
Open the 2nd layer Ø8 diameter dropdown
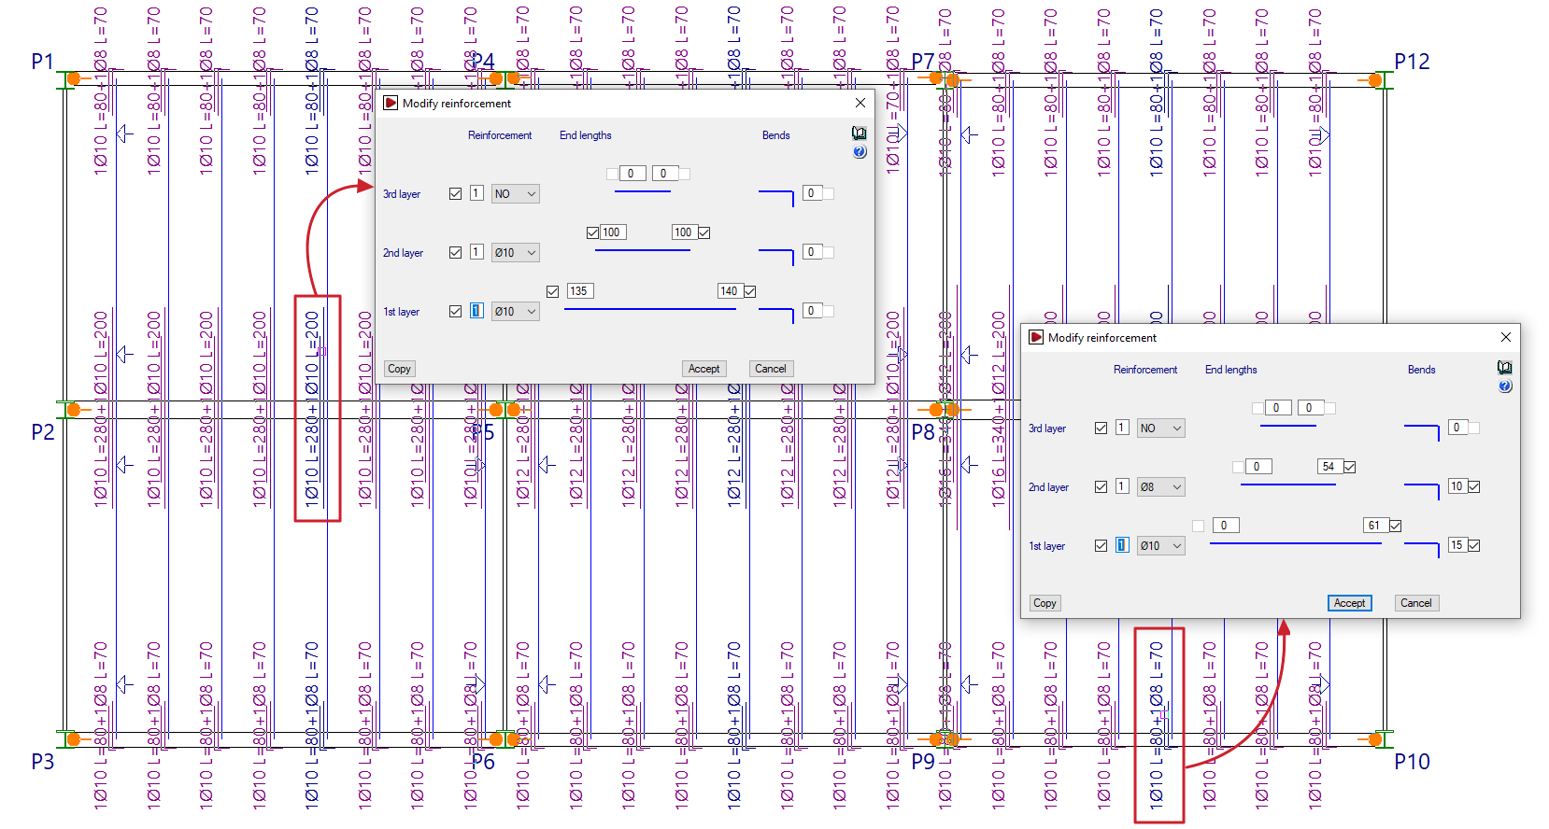[x=1161, y=487]
